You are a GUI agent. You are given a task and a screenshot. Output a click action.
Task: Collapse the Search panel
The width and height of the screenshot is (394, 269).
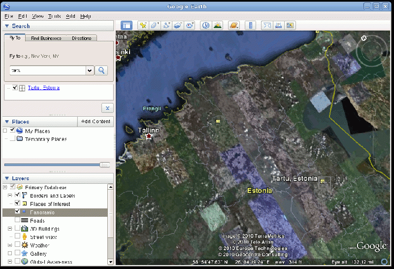(x=7, y=26)
